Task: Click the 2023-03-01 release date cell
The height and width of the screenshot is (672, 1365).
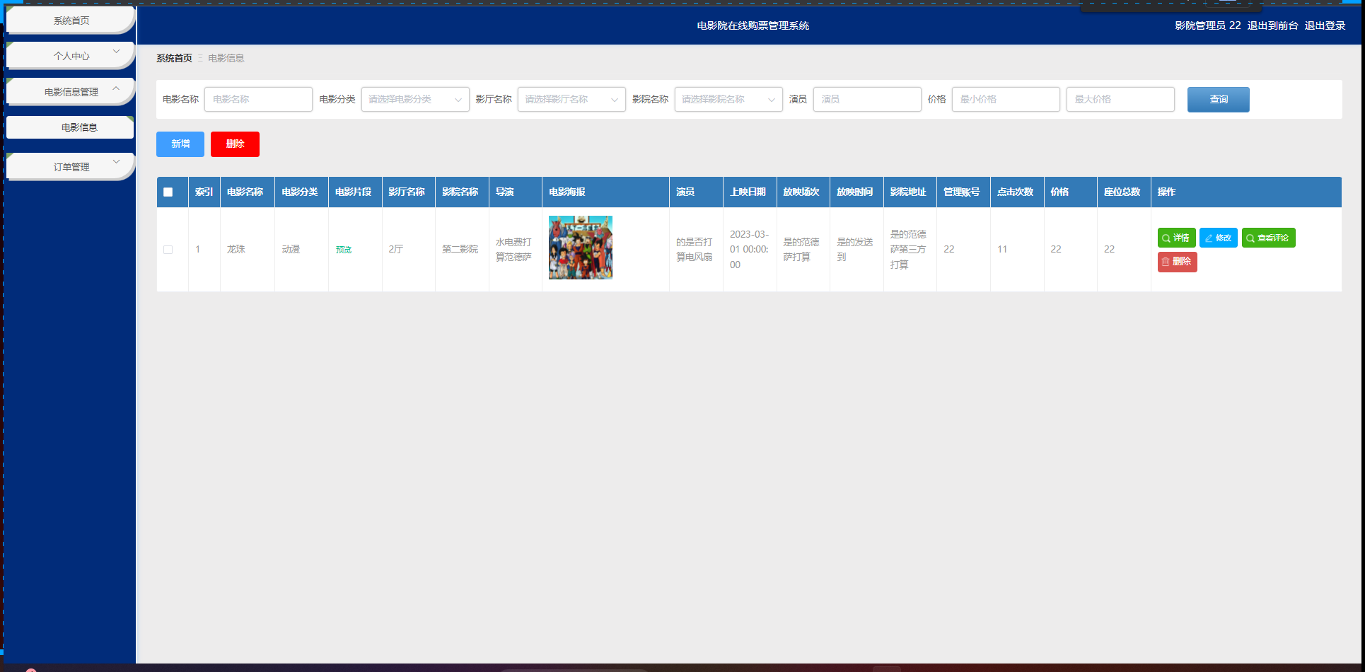Action: [749, 249]
